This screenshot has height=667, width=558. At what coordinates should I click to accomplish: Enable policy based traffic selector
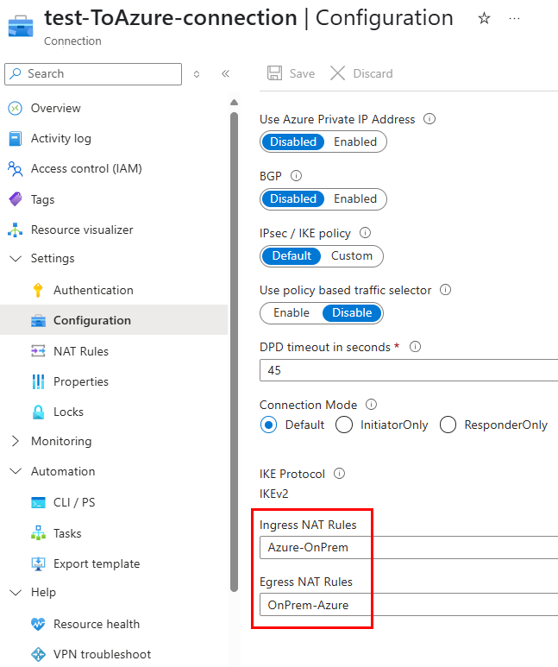(x=292, y=312)
